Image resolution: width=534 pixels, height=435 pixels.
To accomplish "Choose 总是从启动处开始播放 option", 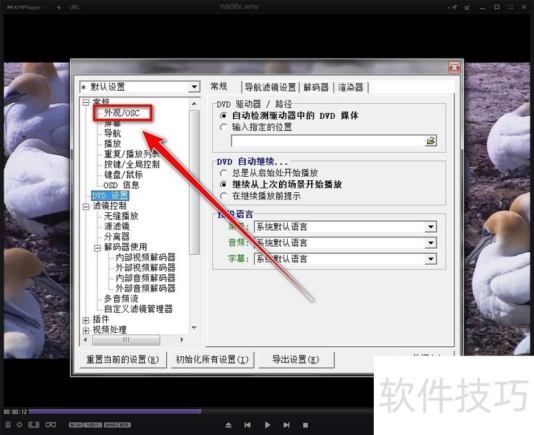I will click(x=224, y=173).
